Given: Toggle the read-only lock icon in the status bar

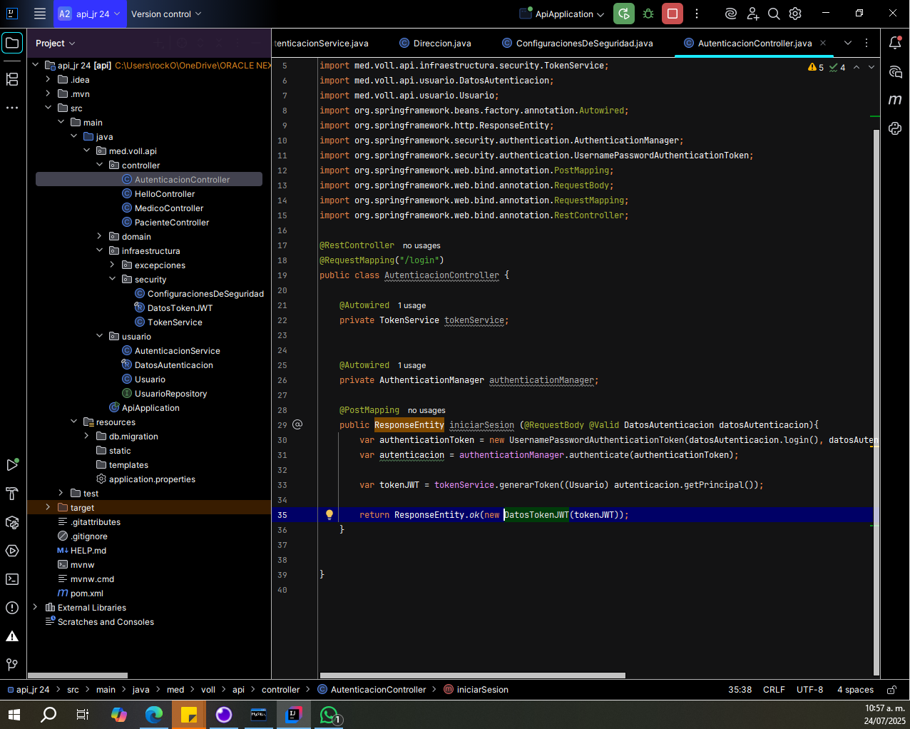Looking at the screenshot, I should [x=891, y=690].
